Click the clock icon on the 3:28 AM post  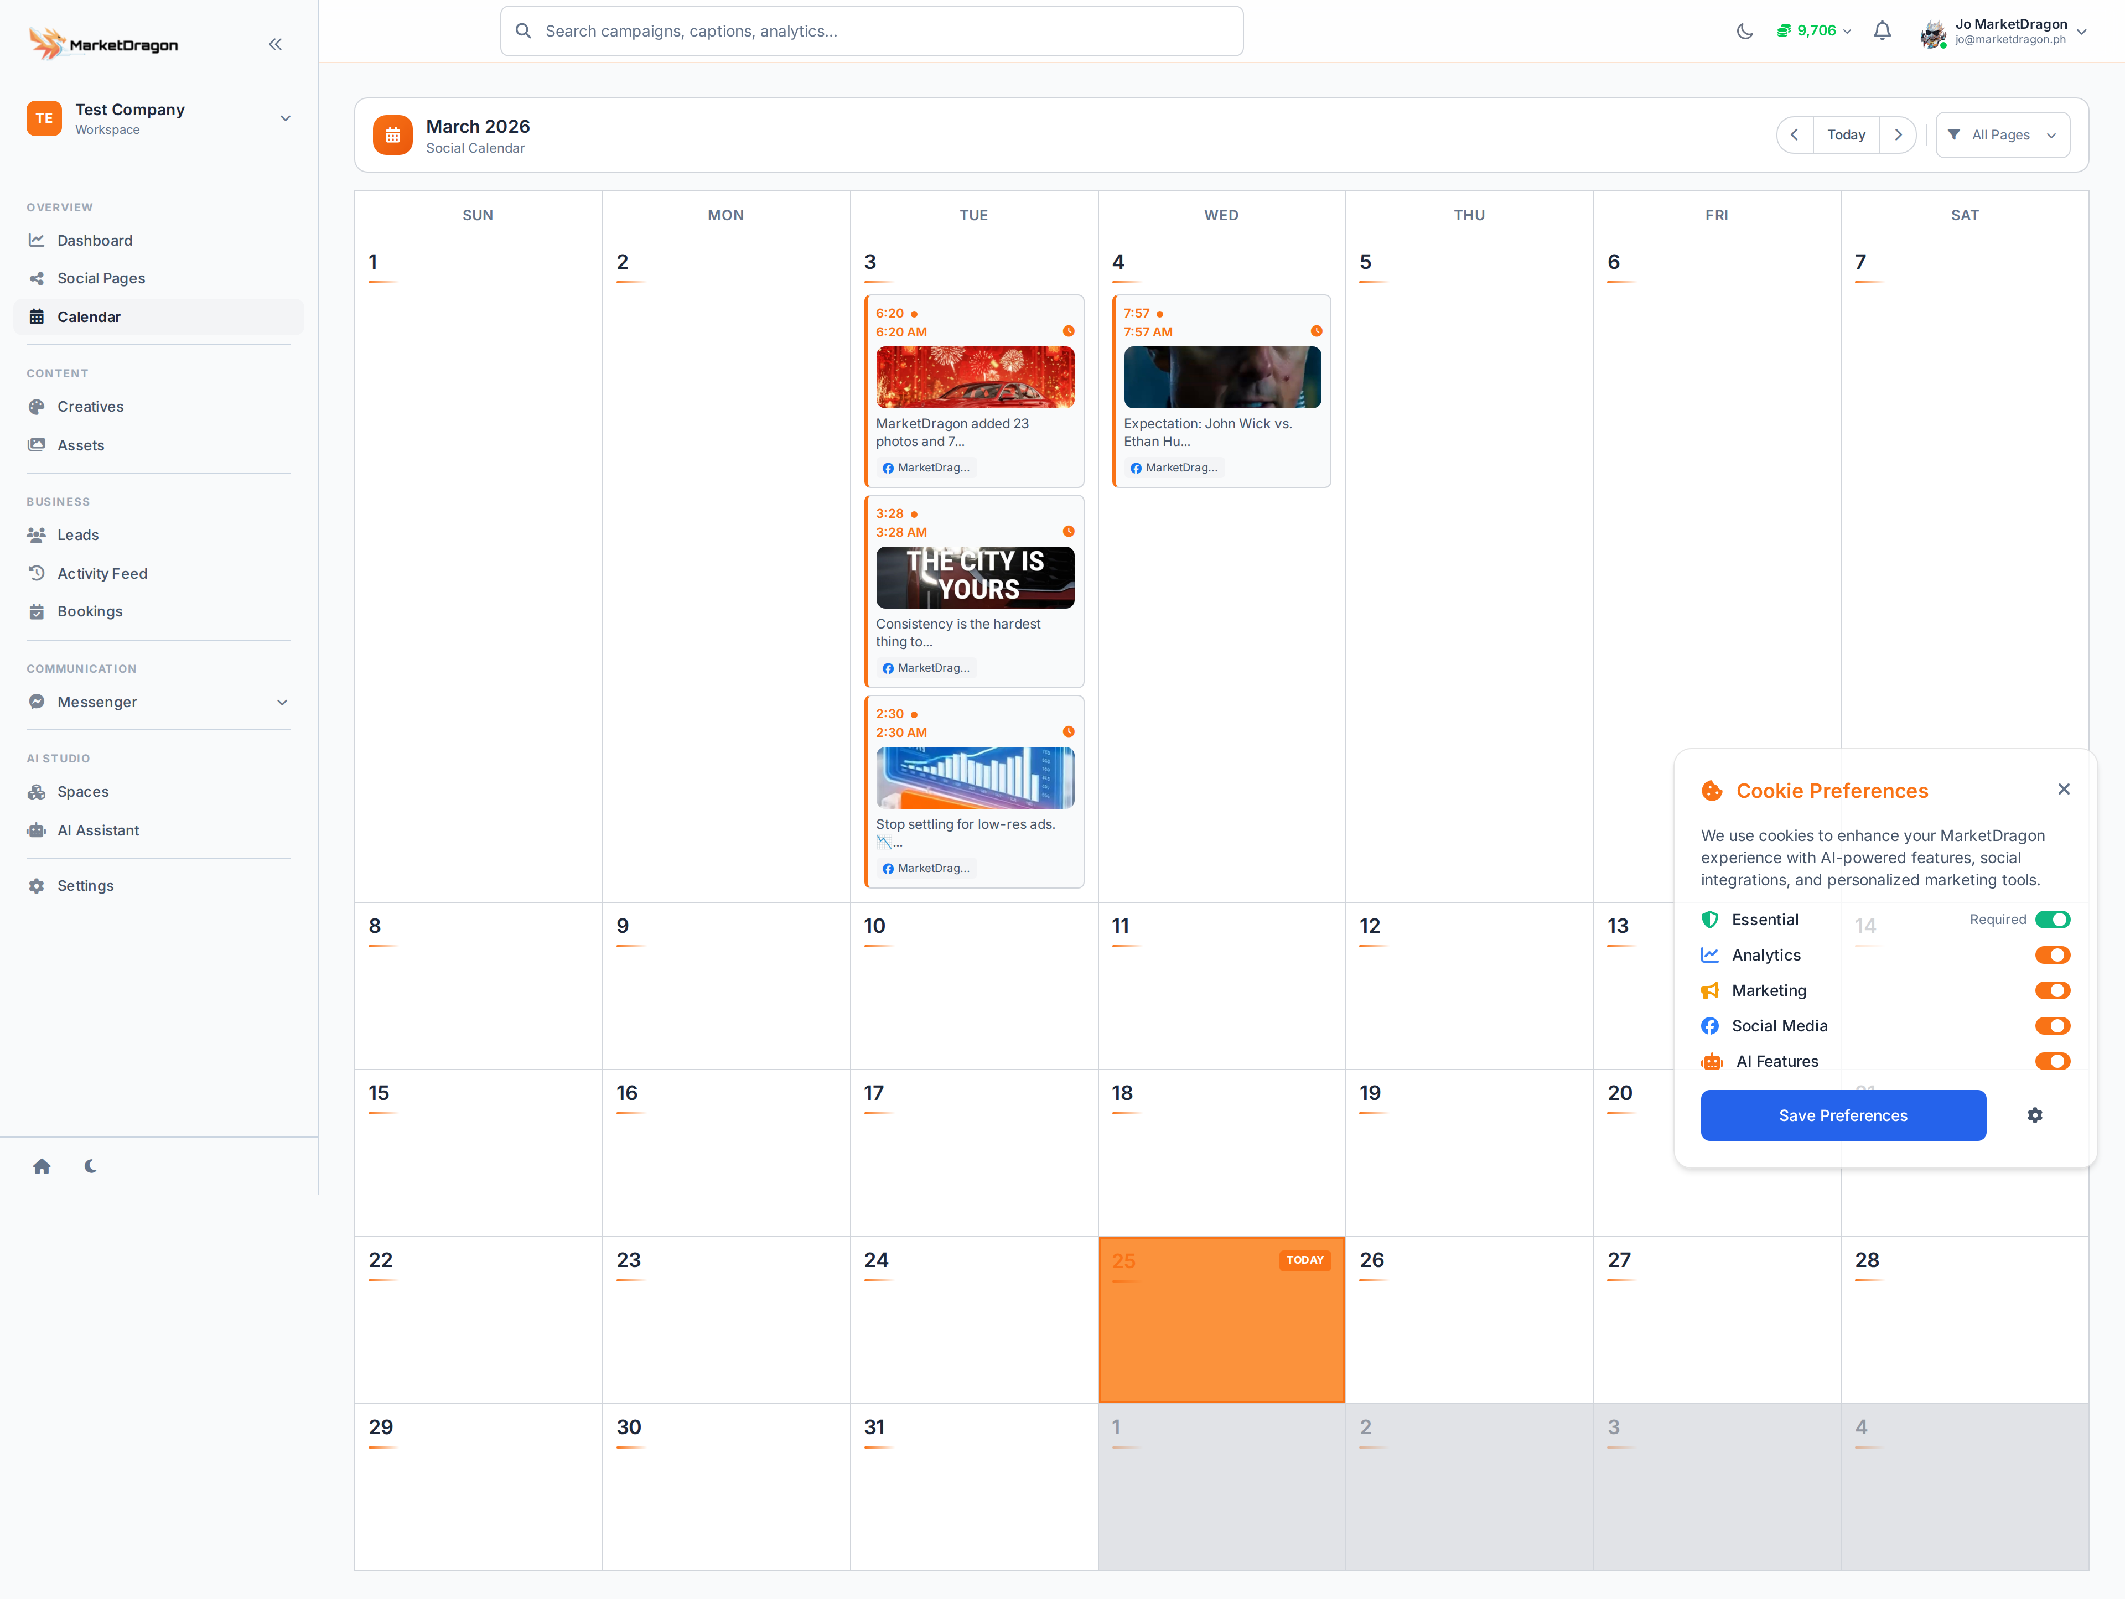(1068, 532)
